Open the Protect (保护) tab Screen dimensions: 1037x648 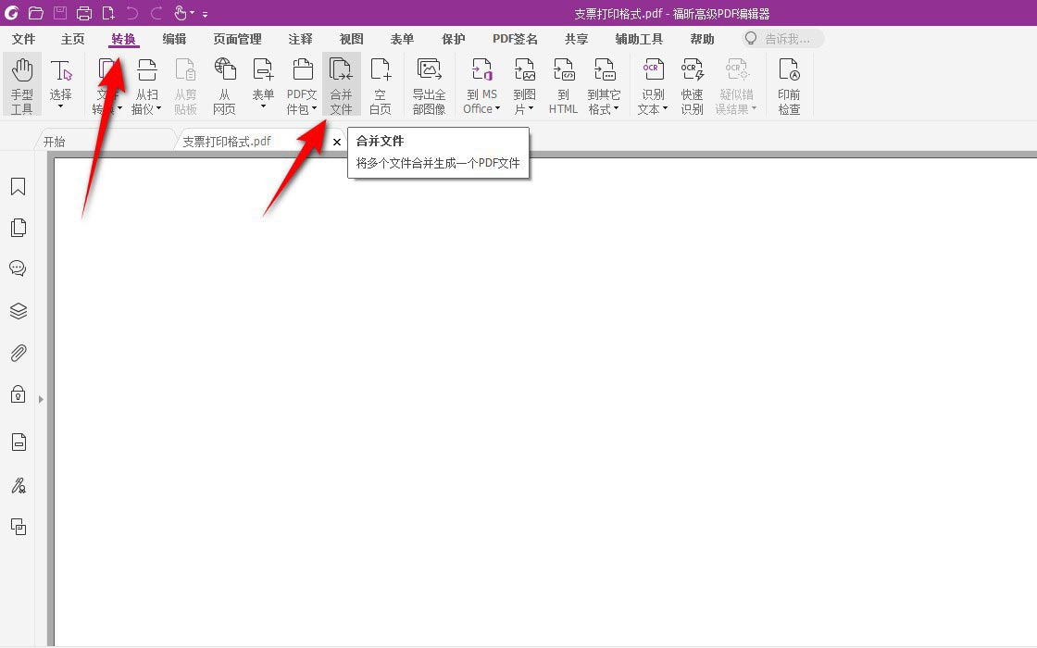453,39
